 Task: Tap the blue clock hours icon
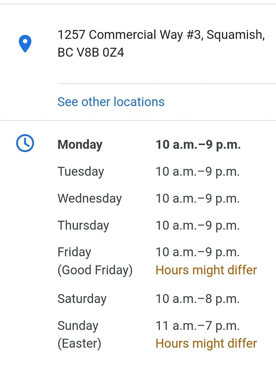click(x=25, y=143)
